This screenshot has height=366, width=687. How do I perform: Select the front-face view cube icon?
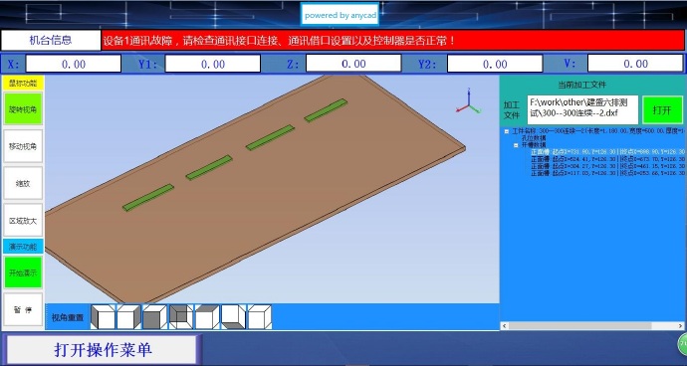(x=154, y=317)
